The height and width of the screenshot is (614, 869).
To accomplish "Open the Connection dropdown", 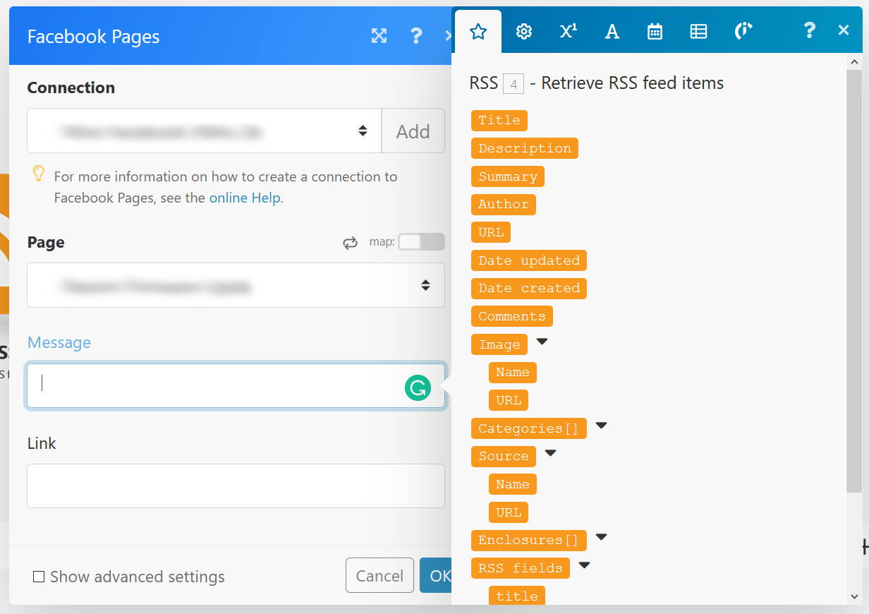I will pyautogui.click(x=205, y=131).
